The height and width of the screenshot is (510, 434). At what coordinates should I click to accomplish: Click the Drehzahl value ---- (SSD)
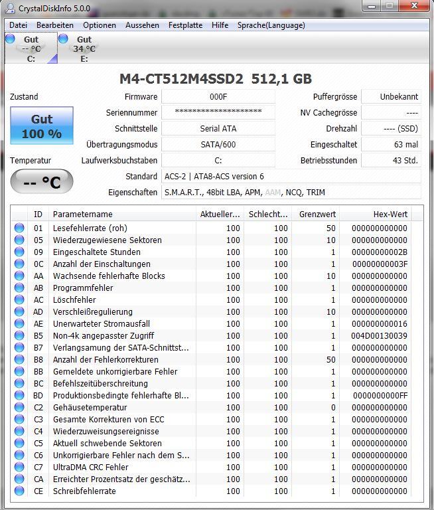coord(392,128)
